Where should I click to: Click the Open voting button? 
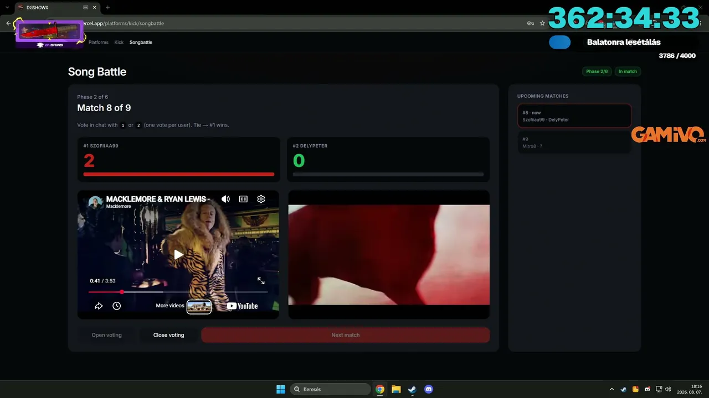106,335
